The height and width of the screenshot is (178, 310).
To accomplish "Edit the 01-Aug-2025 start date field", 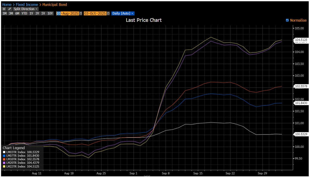I will [68, 13].
